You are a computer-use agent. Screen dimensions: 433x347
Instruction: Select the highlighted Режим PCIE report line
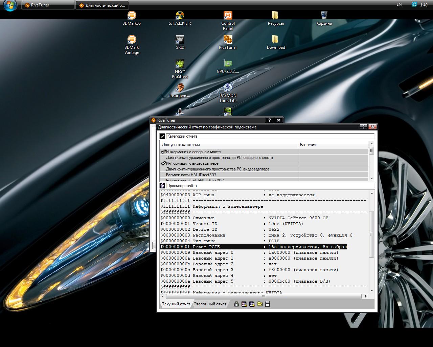click(254, 247)
